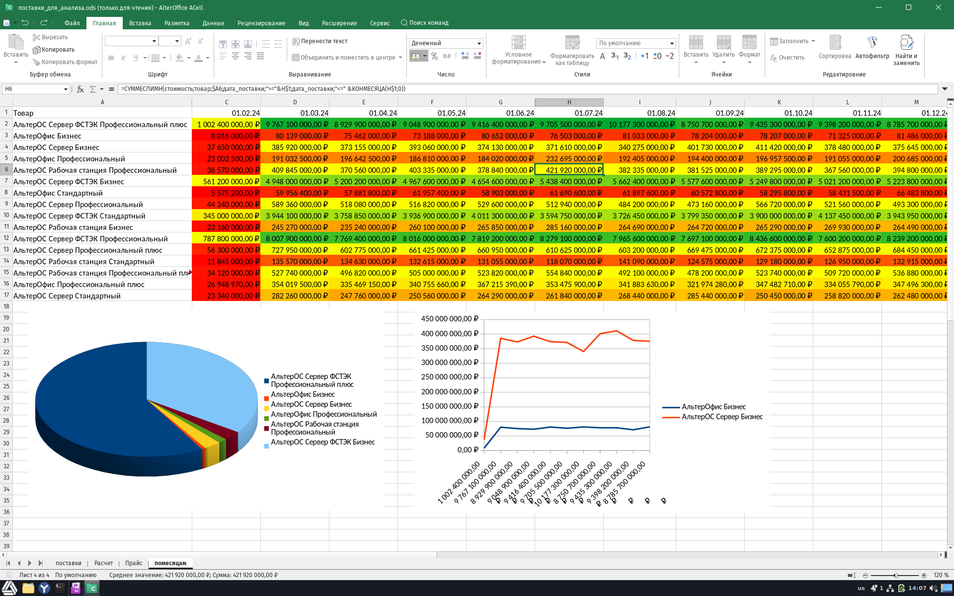954x596 pixels.
Task: Toggle bold (Ж) formatting
Action: pos(111,58)
